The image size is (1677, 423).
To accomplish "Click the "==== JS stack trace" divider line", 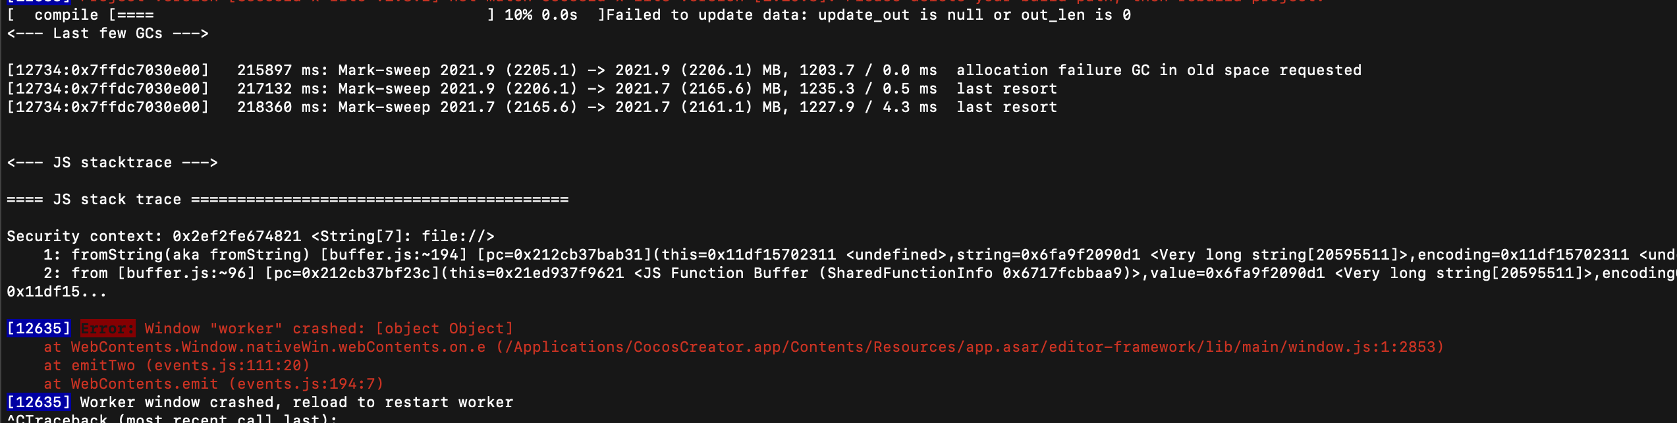I will pyautogui.click(x=287, y=199).
